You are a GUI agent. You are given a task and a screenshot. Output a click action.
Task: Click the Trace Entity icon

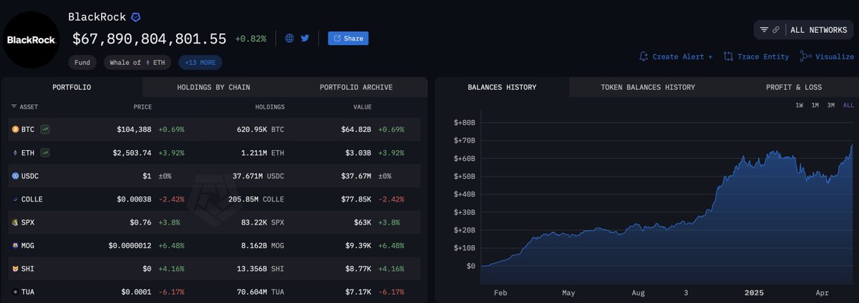point(728,56)
